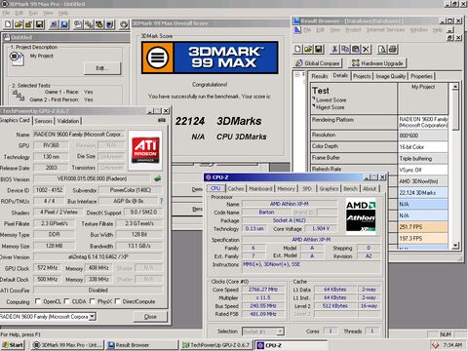This screenshot has width=468, height=351.
Task: Collapse the tree node in Result Browser left pane
Action: [297, 75]
